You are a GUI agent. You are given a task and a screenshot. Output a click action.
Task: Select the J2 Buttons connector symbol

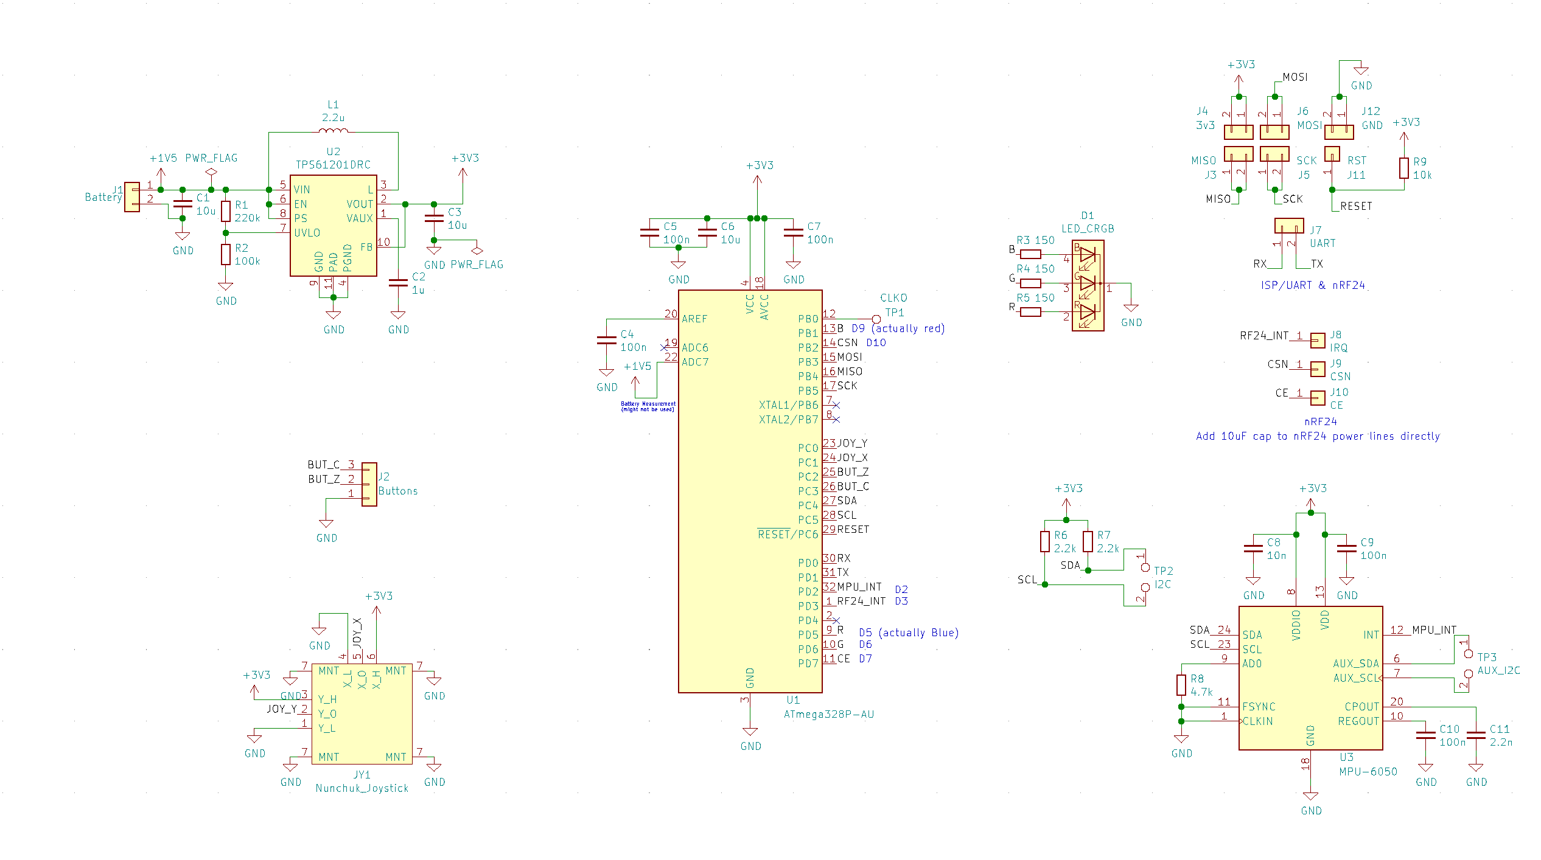click(369, 484)
